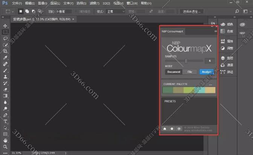
Task: Open the 样式 style dropdown
Action: click(114, 11)
